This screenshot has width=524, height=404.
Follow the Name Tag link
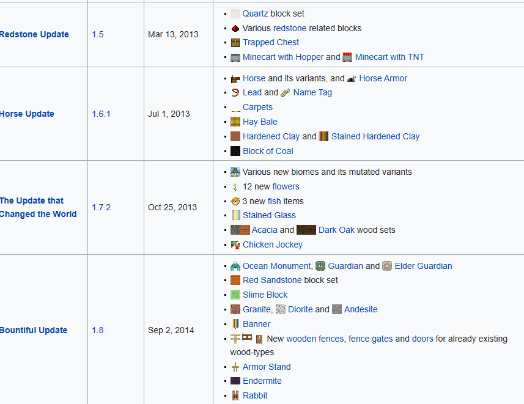[x=312, y=92]
